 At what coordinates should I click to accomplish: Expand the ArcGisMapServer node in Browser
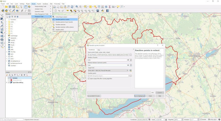pyautogui.click(x=6, y=61)
